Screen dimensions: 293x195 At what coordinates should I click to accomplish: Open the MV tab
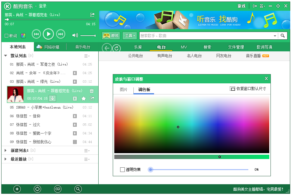184,47
